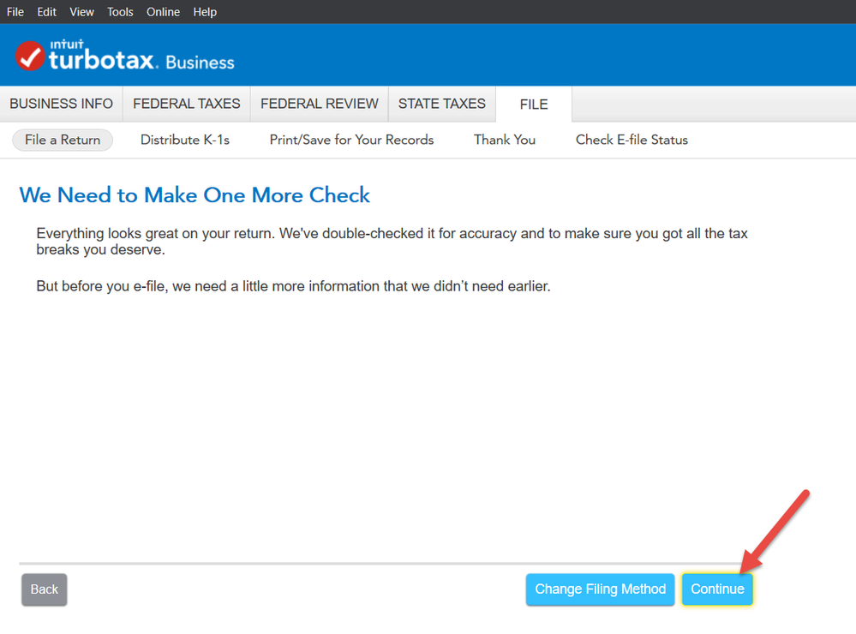Go to the FEDERAL TAXES tab
This screenshot has height=634, width=856.
pos(187,104)
